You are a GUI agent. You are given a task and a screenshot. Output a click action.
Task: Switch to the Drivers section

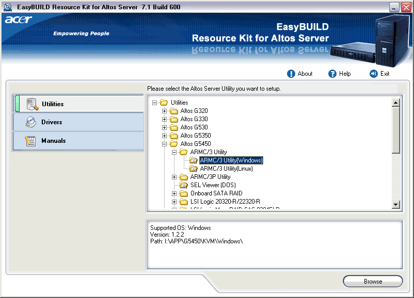[78, 122]
